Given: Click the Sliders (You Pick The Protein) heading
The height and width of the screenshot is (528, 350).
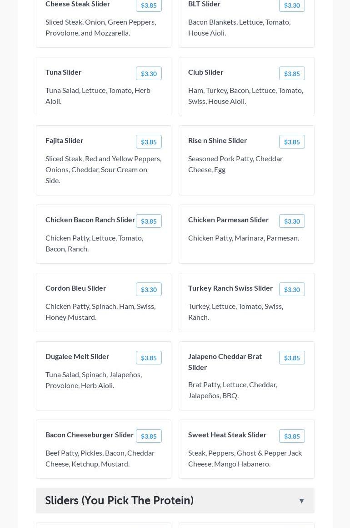Looking at the screenshot, I should (x=119, y=501).
